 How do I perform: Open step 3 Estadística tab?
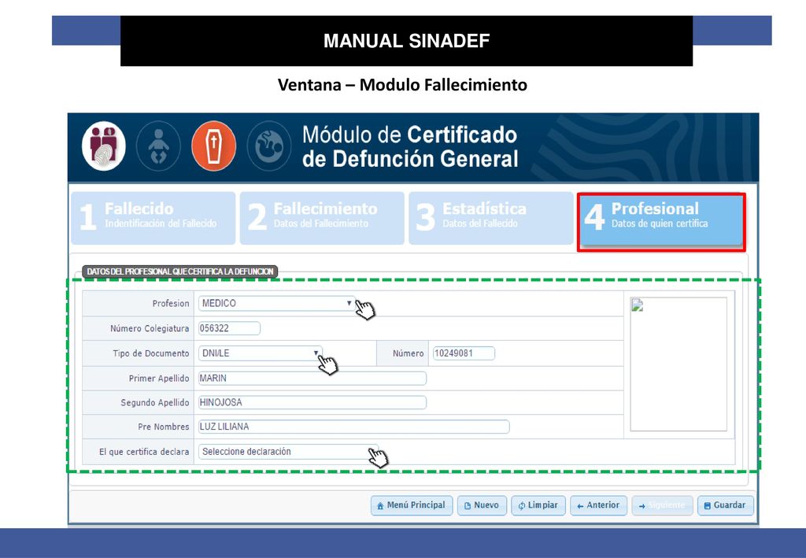pyautogui.click(x=491, y=218)
